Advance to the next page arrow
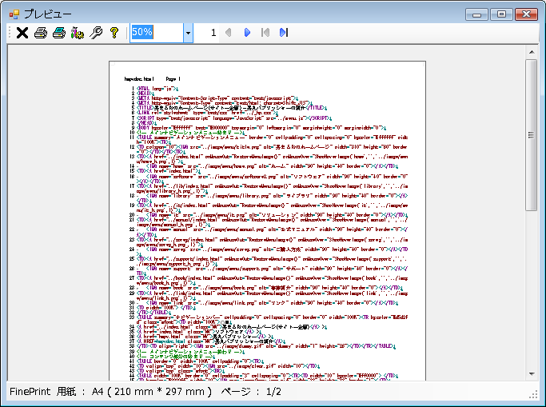The height and width of the screenshot is (407, 546). [247, 33]
